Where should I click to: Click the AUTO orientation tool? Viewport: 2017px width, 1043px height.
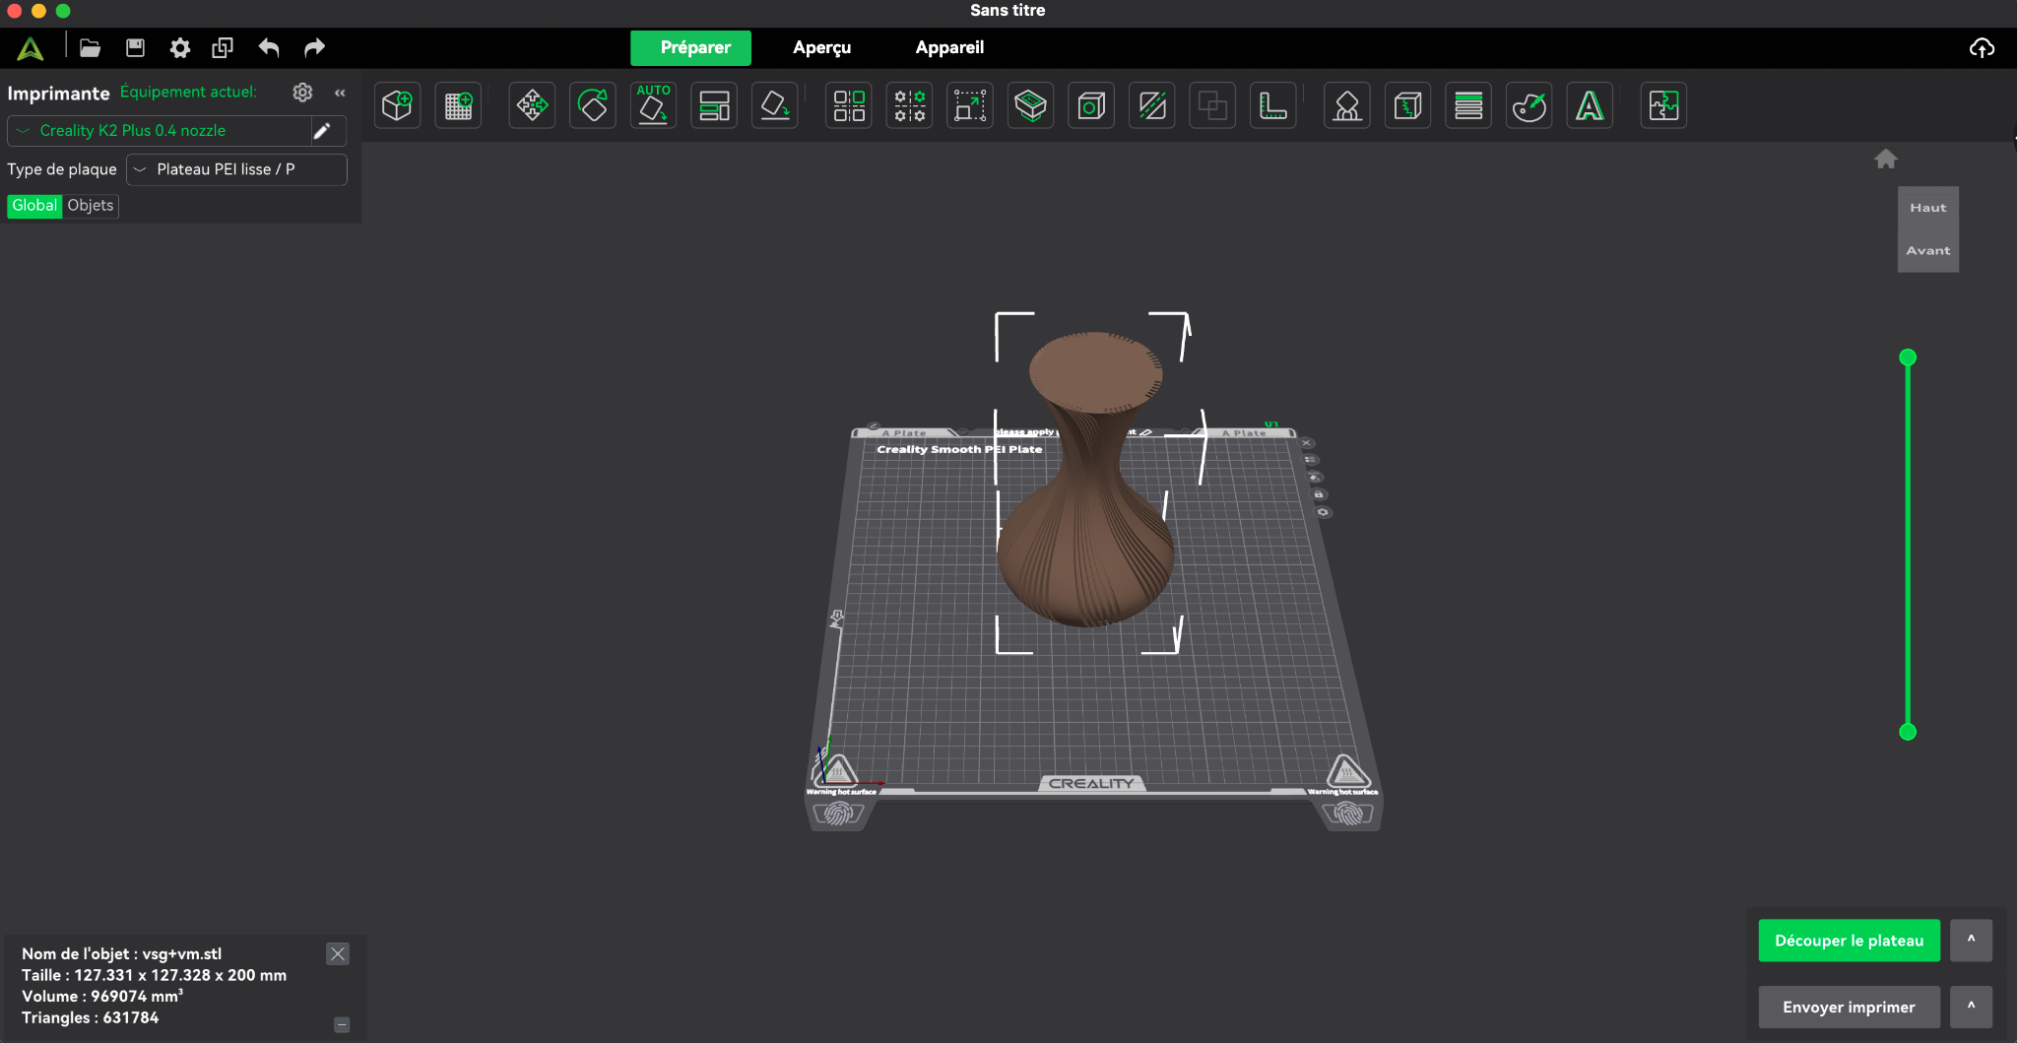653,105
